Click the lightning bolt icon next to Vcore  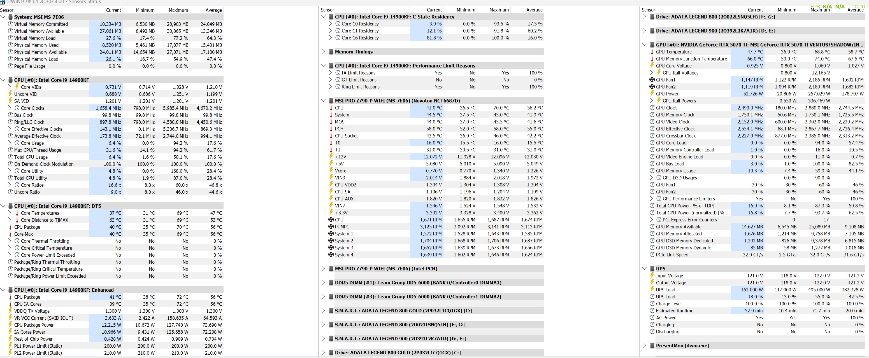tap(331, 171)
